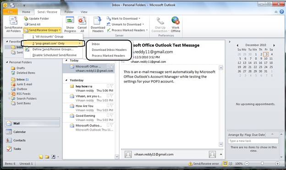Select December 3 in date navigator
Image resolution: width=286 pixels, height=170 pixels.
tap(266, 54)
